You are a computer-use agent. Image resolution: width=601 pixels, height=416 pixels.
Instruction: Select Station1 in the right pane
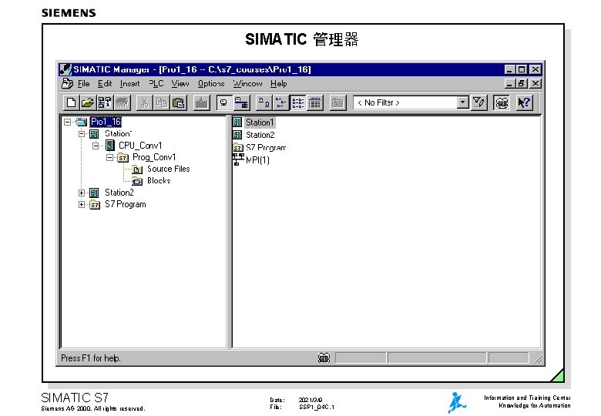click(x=260, y=122)
